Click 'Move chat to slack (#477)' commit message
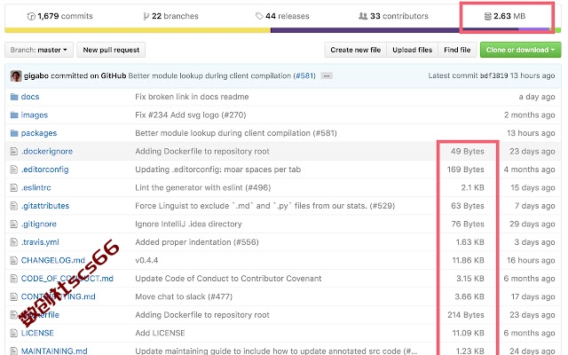 184,296
